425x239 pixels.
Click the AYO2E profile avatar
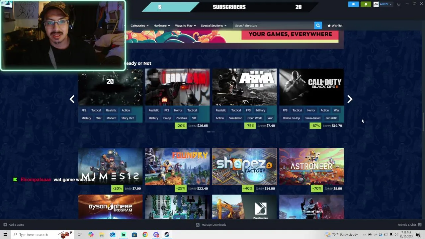pos(376,4)
